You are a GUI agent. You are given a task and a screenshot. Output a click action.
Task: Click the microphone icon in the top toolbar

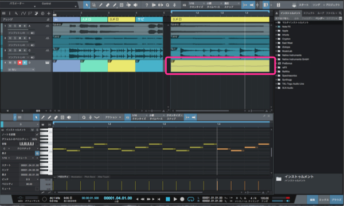pyautogui.click(x=174, y=5)
